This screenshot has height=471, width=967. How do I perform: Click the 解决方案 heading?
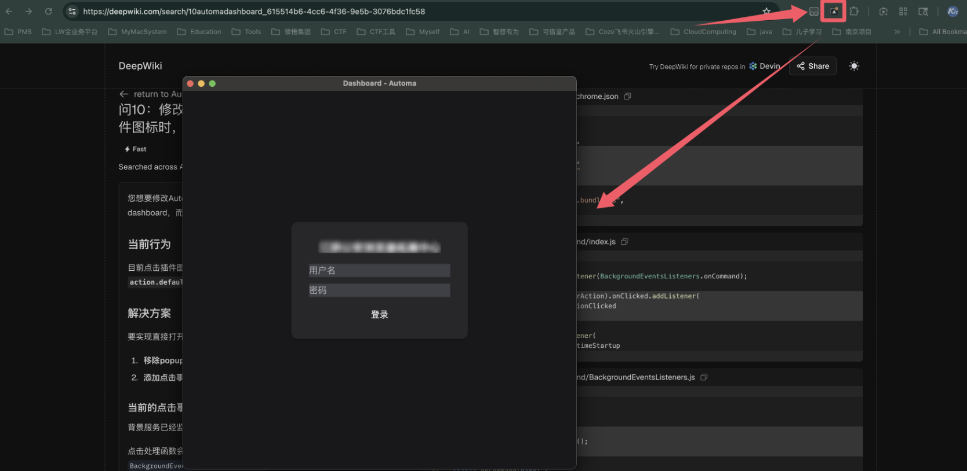coord(149,313)
